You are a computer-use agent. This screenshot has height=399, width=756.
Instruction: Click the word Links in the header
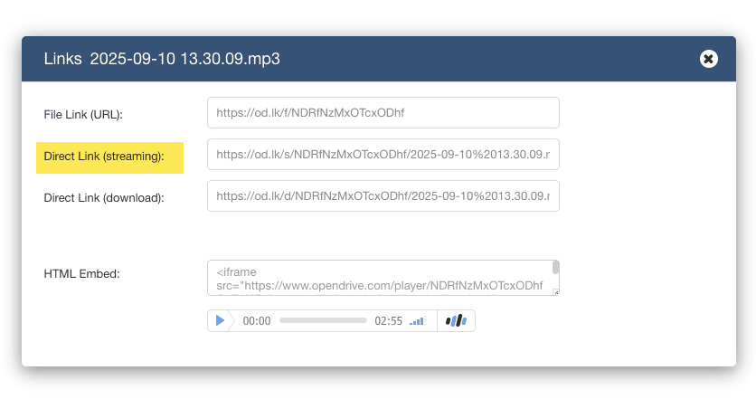61,59
